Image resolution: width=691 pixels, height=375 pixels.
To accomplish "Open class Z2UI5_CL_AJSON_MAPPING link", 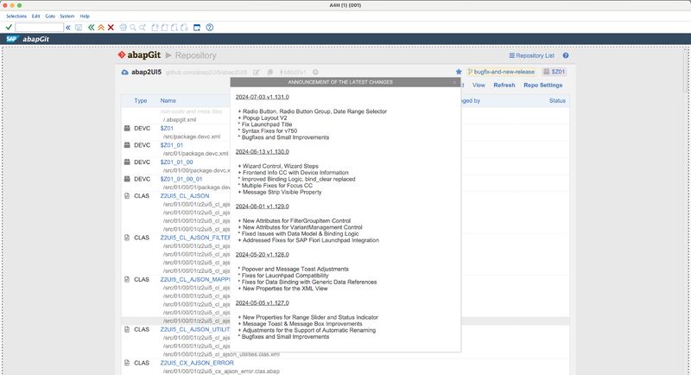I will coord(195,279).
